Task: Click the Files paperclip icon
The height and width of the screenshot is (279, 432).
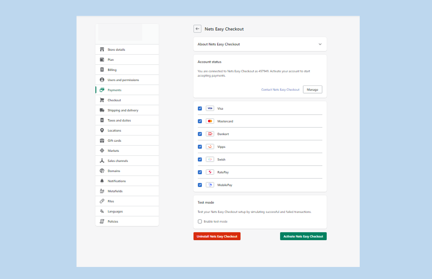Action: coord(102,201)
